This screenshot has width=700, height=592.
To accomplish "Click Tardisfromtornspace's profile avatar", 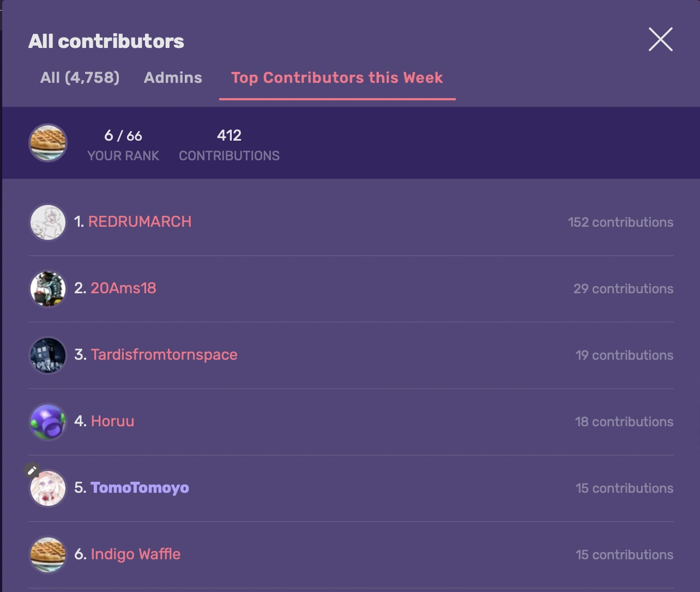I will 47,355.
